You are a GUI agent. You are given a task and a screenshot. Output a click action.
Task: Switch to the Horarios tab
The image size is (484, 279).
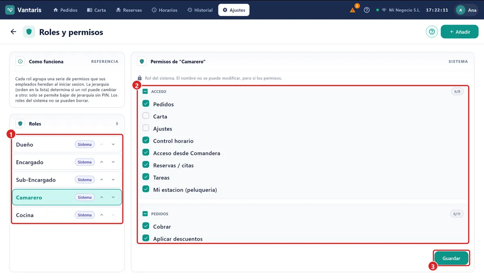(x=165, y=10)
